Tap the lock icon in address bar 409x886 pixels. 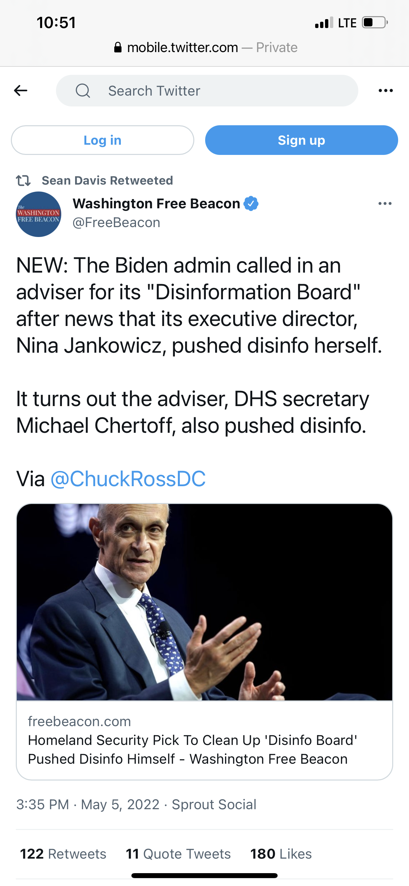(118, 47)
